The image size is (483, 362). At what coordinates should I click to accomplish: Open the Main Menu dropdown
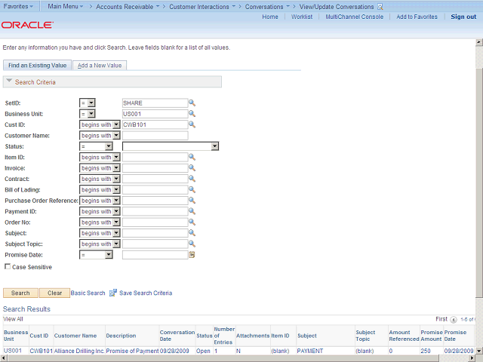pyautogui.click(x=66, y=6)
